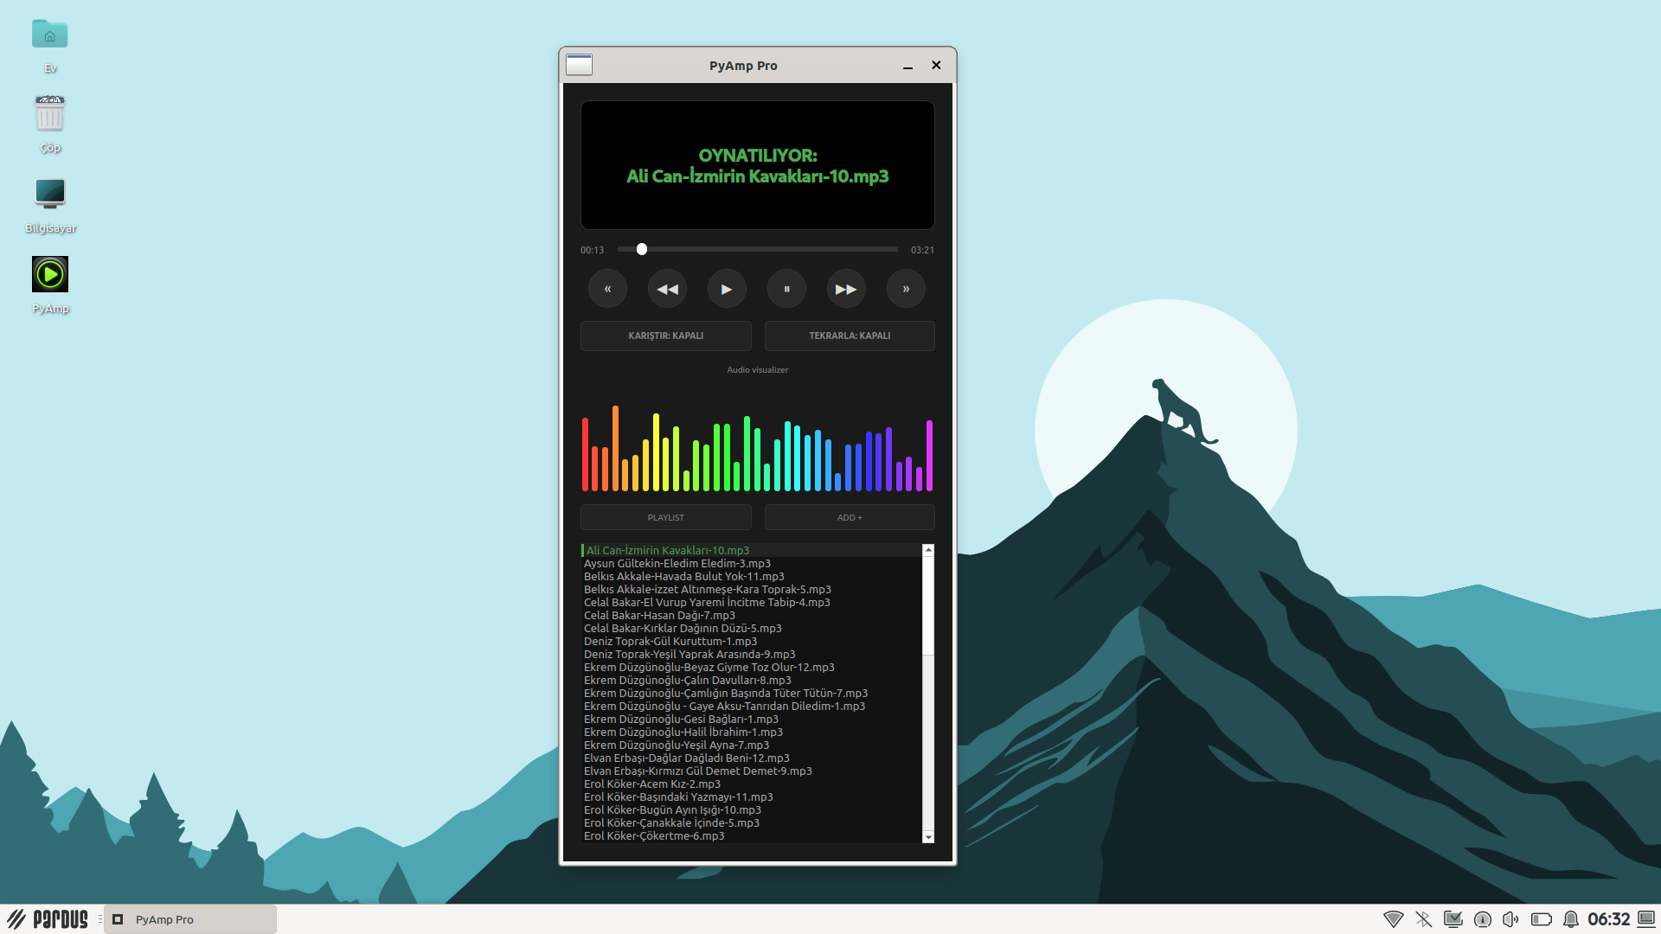1661x934 pixels.
Task: Select Celal Bakar-Hasan Dağı-7.mp3 track
Action: pyautogui.click(x=659, y=615)
